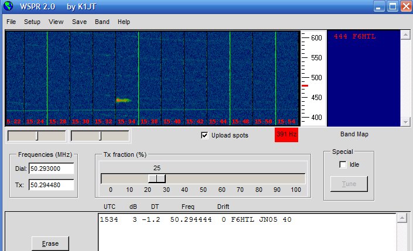Close the WSPR window
Image resolution: width=413 pixels, height=251 pixels.
tap(406, 6)
